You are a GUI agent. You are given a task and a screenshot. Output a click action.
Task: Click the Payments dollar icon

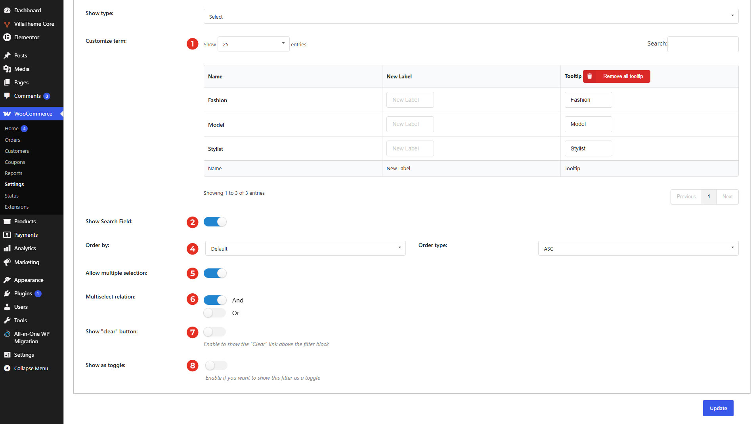(x=7, y=235)
